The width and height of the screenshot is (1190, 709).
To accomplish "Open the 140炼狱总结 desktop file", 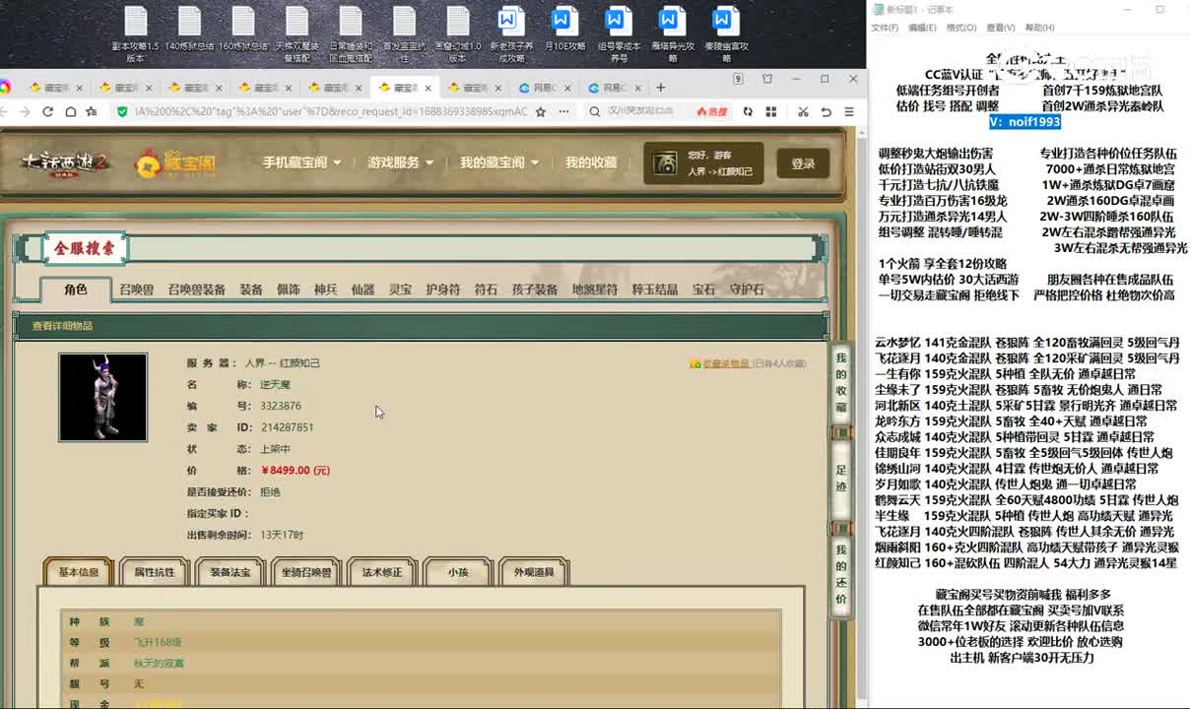I will pos(189,30).
